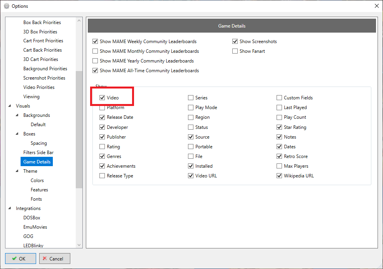The height and width of the screenshot is (269, 383).
Task: Check the Max Players checkbox
Action: tap(279, 166)
